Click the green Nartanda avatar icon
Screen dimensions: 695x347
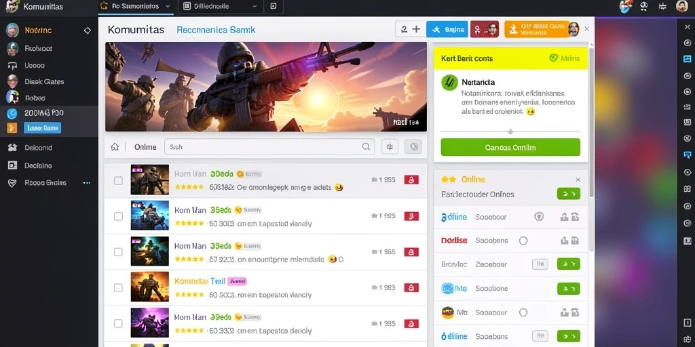[x=449, y=83]
